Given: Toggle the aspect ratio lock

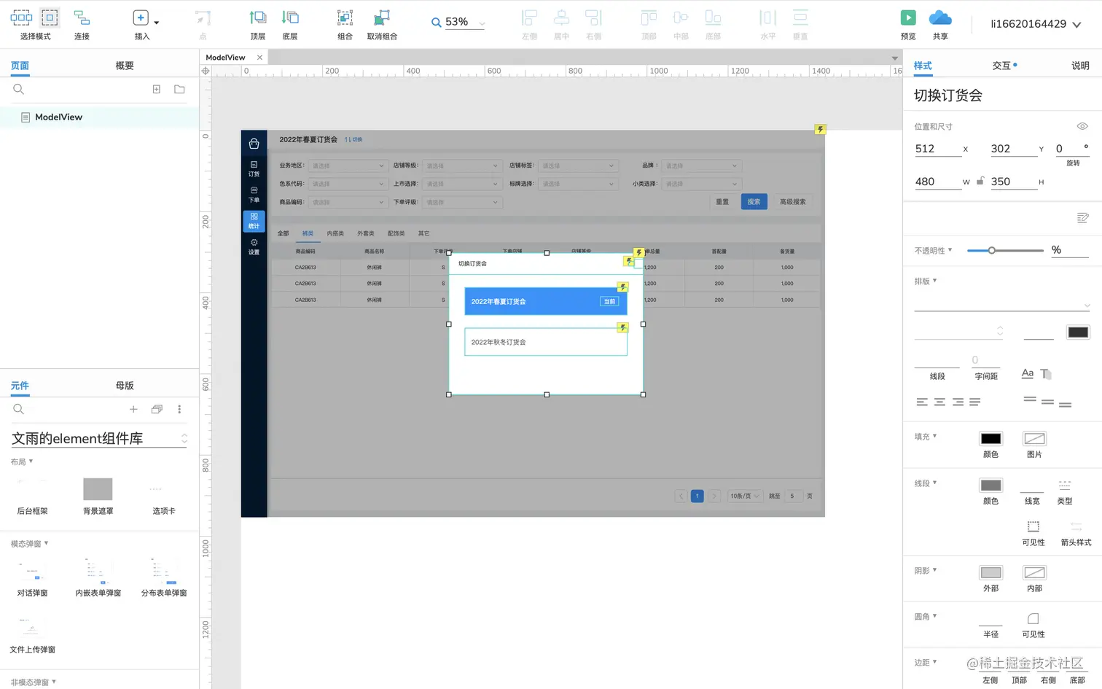Looking at the screenshot, I should tap(980, 181).
